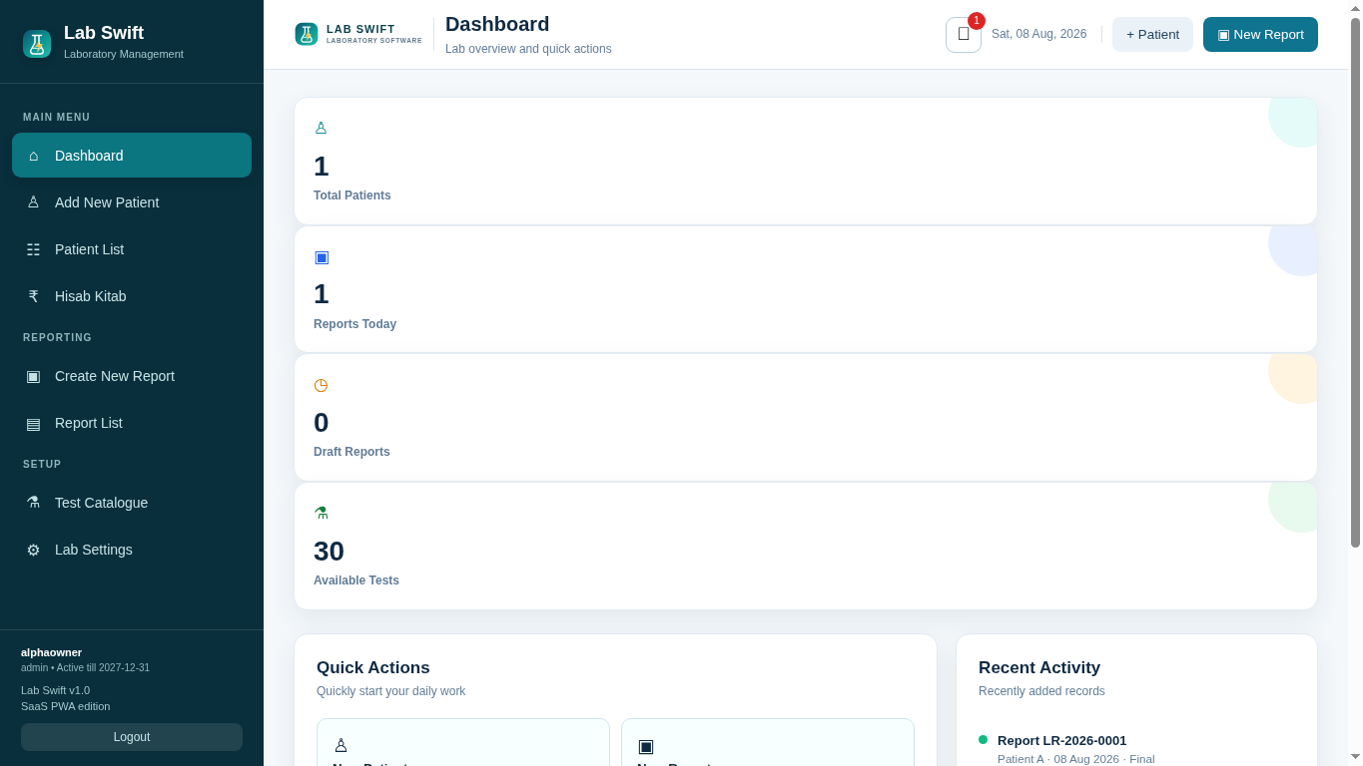Click the Reports Today card icon
Image resolution: width=1363 pixels, height=766 pixels.
coord(322,256)
